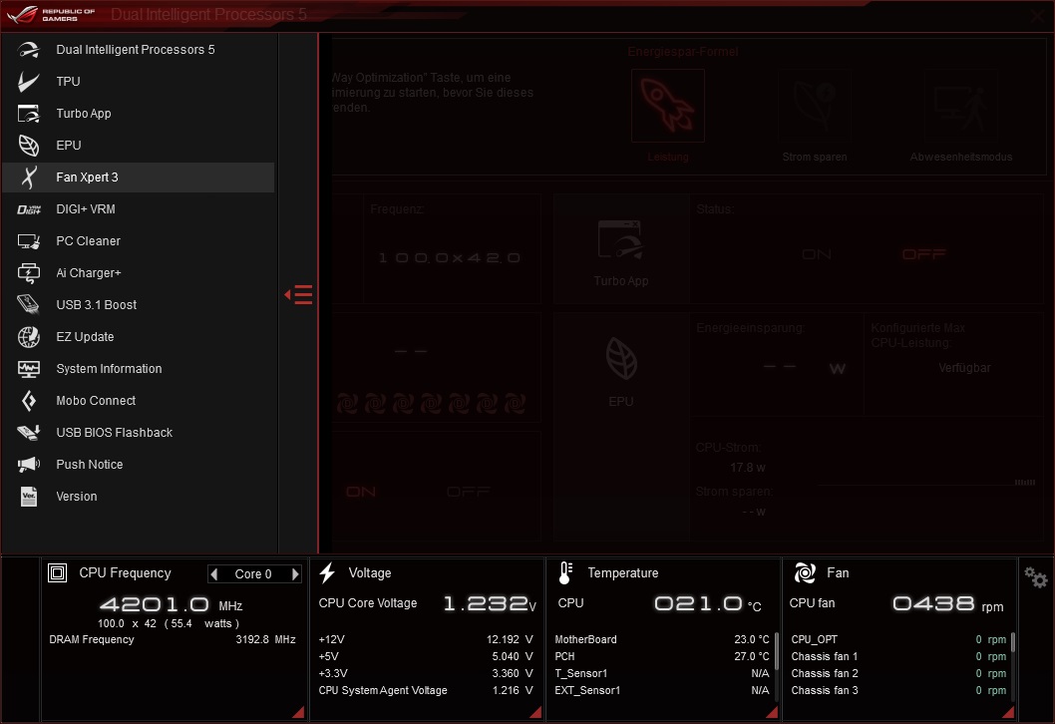Click the Push Notice megaphone icon
This screenshot has width=1055, height=724.
click(x=28, y=465)
